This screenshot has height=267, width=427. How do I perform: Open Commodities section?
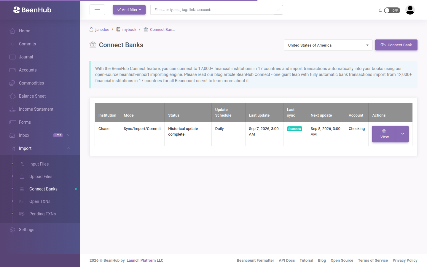tap(40, 83)
